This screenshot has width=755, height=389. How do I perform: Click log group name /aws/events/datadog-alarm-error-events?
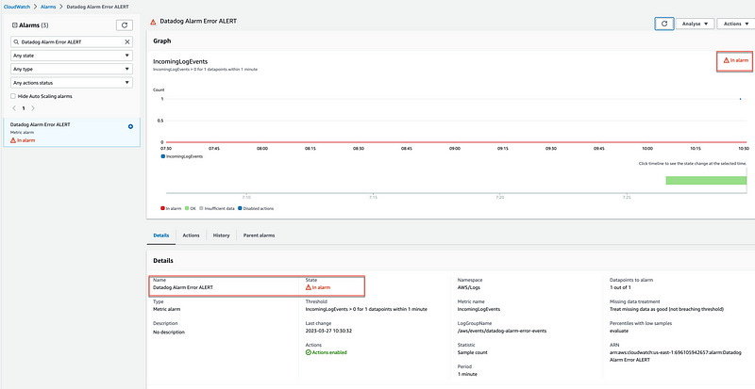(501, 331)
